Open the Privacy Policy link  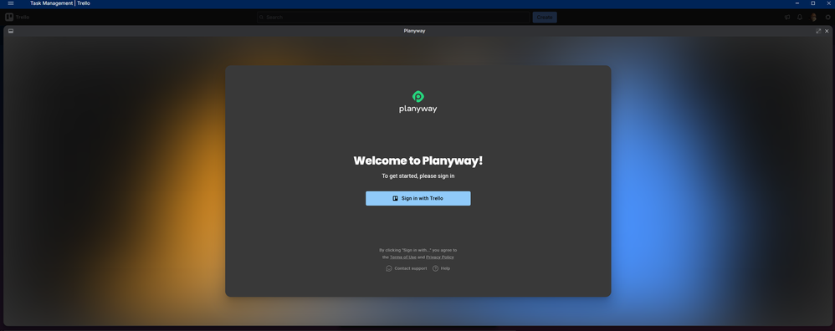pos(440,257)
